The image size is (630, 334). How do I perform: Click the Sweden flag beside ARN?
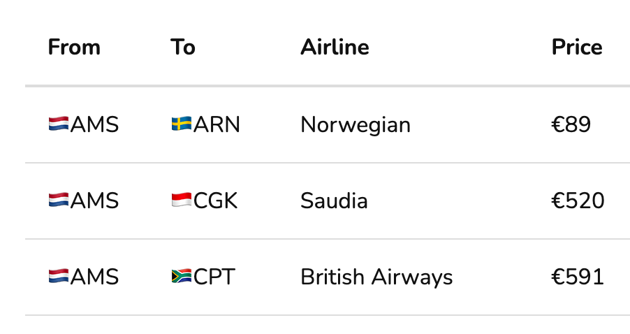coord(182,124)
